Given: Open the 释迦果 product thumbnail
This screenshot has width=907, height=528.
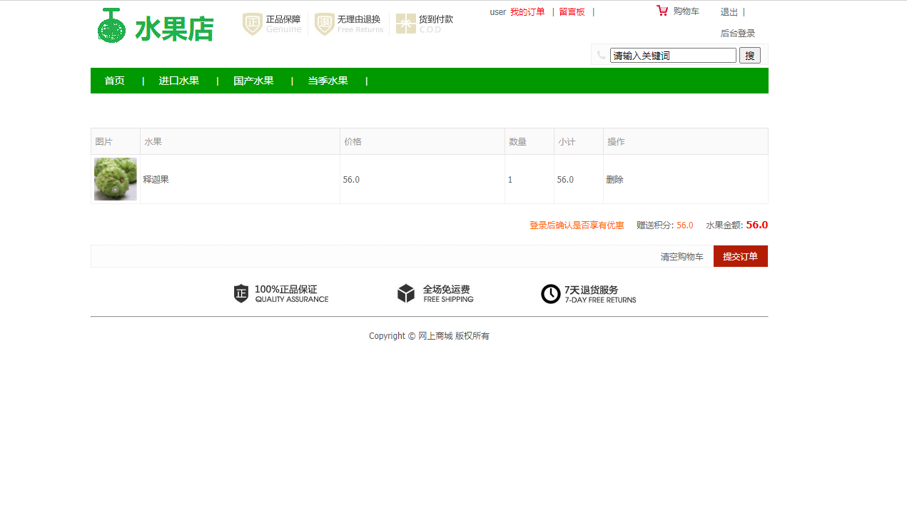Looking at the screenshot, I should [116, 179].
